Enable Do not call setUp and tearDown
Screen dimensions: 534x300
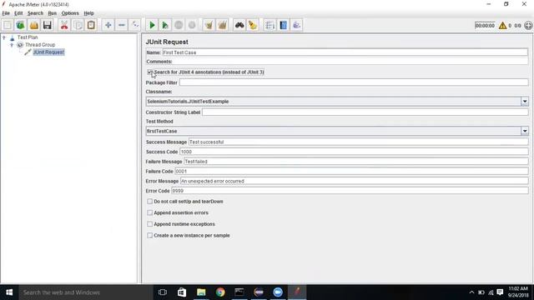tap(150, 202)
